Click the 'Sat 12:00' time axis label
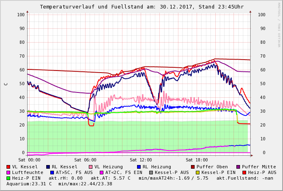Screen dimensions: 283x191 click(141, 160)
